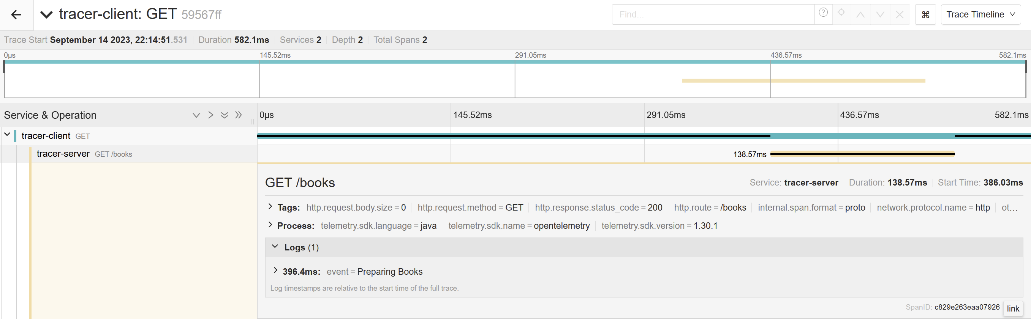
Task: Collapse all spans double-chevron icon
Action: tap(239, 115)
